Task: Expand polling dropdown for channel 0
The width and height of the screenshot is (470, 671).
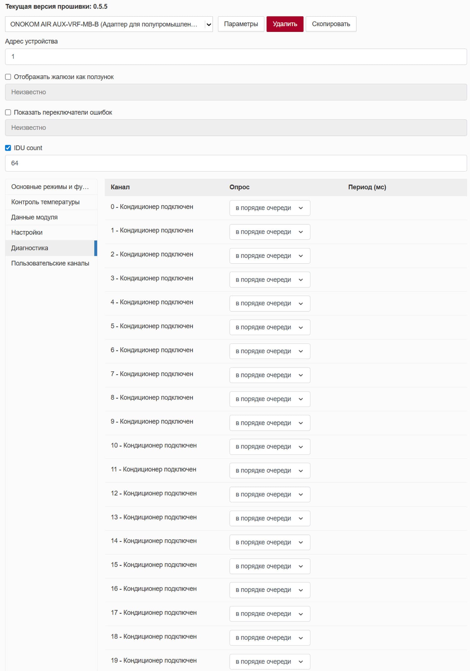Action: pos(269,208)
